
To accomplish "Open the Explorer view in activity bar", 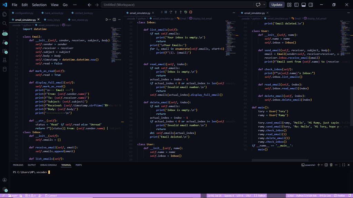I will tap(4, 14).
